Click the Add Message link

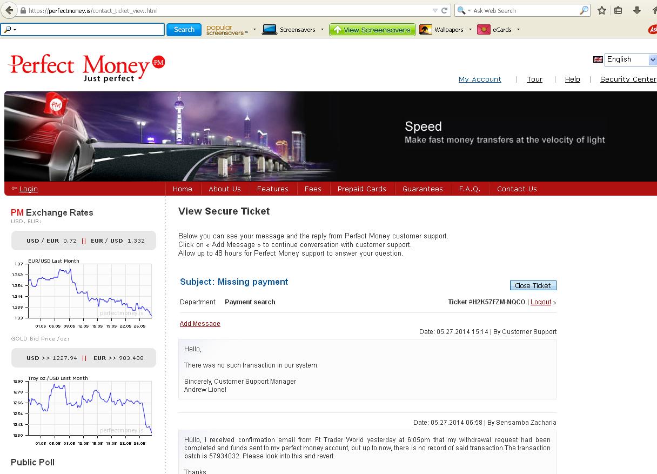(x=200, y=323)
